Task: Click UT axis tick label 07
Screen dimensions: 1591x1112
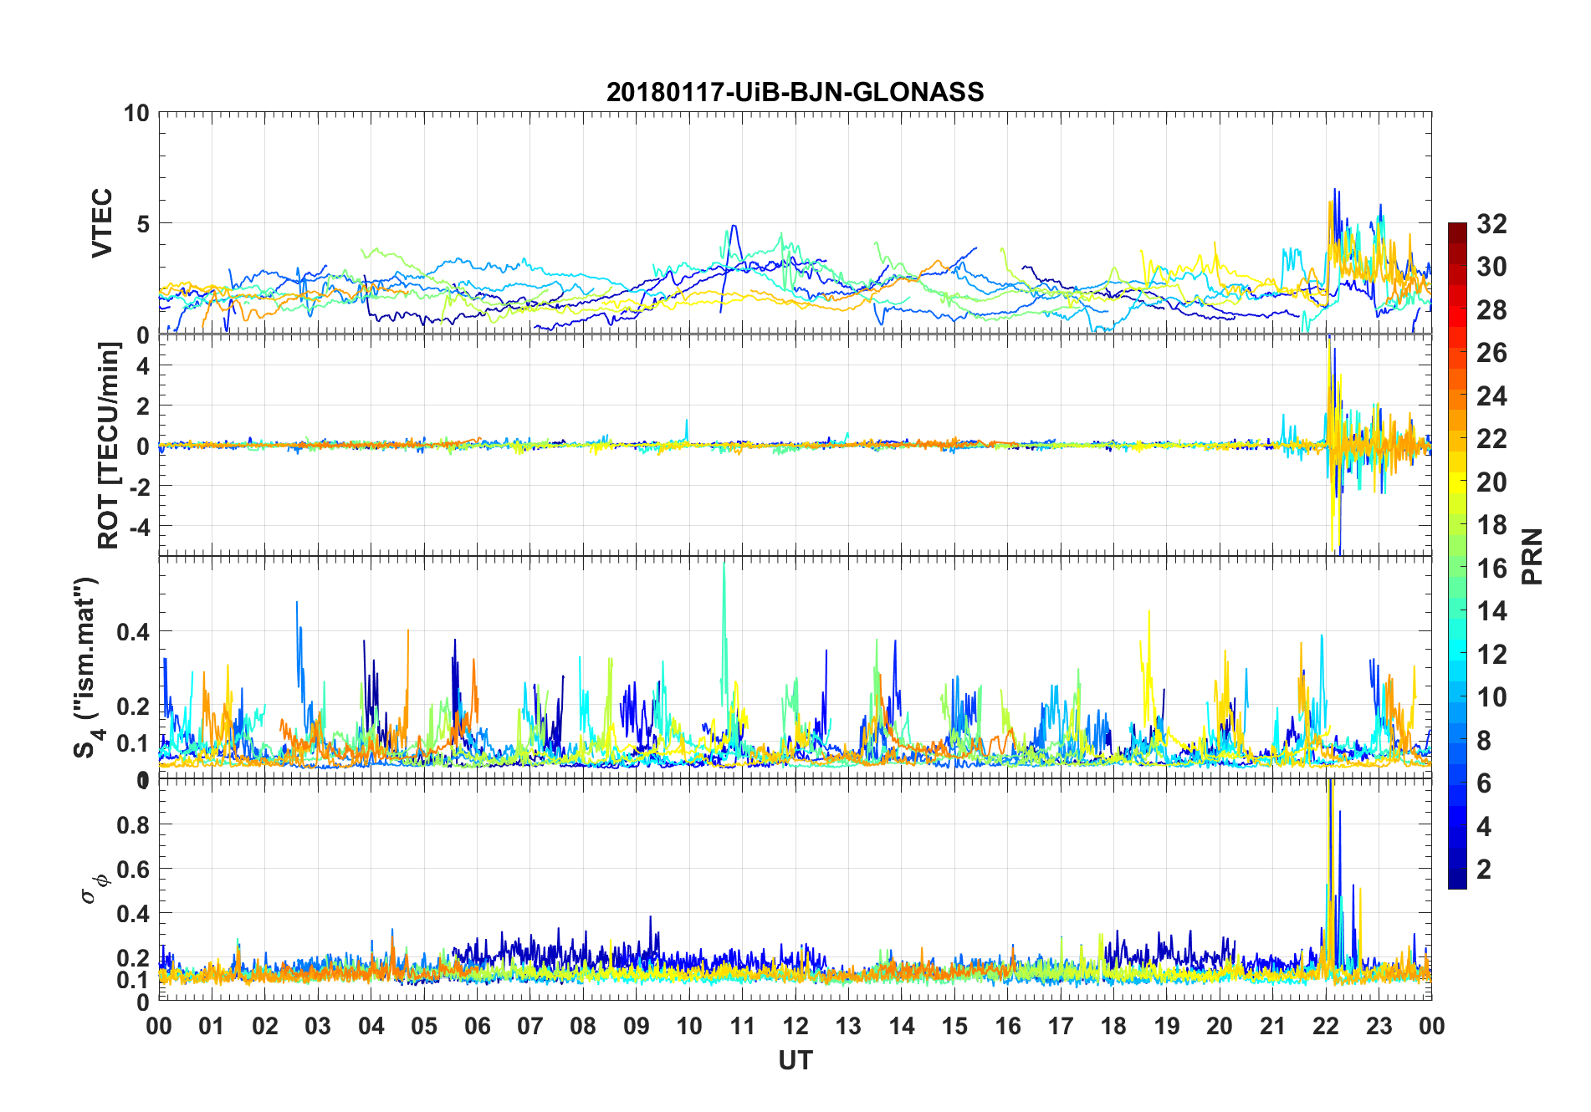Action: pos(530,1027)
